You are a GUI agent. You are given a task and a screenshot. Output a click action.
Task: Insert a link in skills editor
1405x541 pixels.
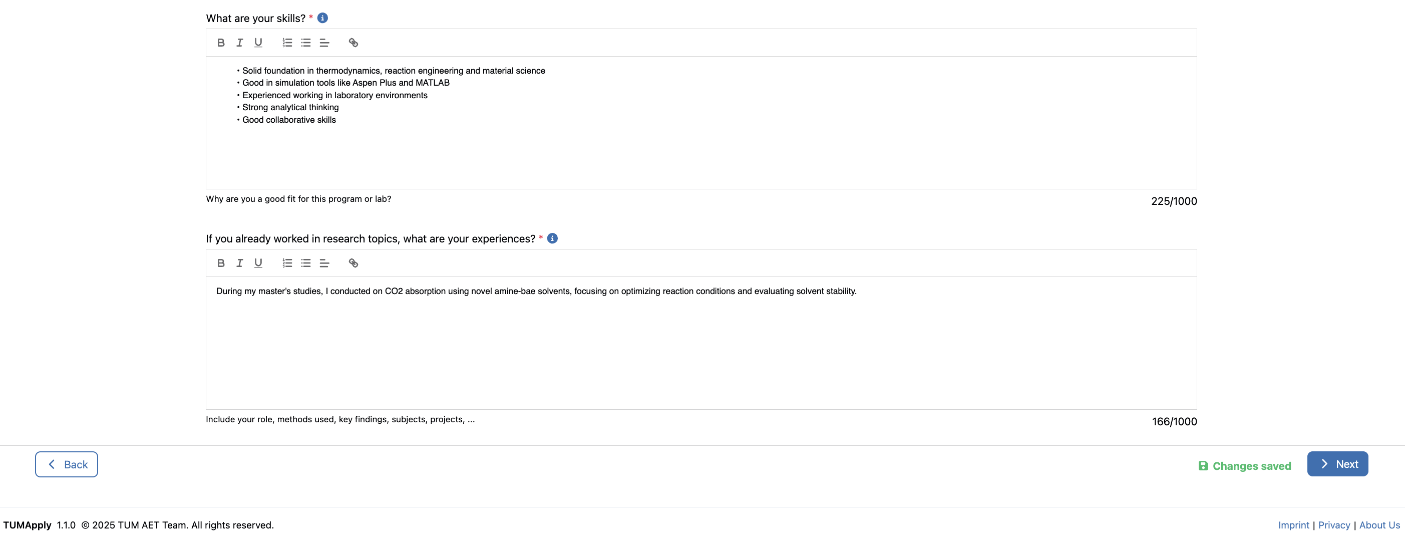click(x=354, y=43)
